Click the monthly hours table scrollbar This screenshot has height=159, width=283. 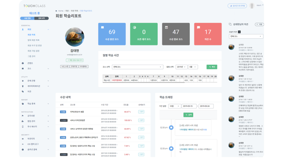[144, 82]
